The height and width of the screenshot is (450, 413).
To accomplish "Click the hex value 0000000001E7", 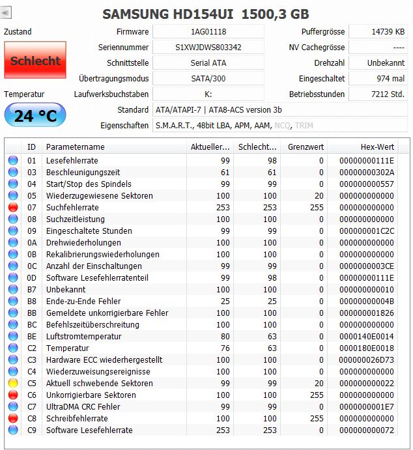I will tap(367, 406).
